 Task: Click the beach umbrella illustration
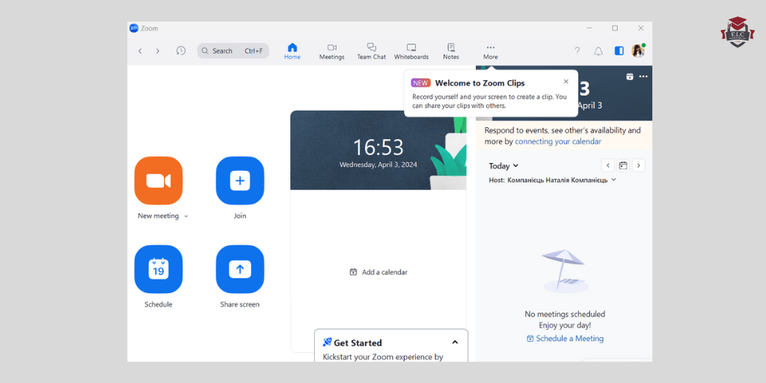pyautogui.click(x=565, y=271)
